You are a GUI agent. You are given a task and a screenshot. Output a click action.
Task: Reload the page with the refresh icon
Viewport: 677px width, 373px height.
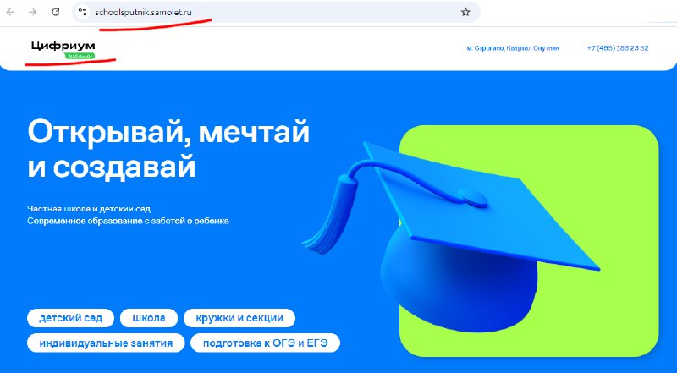(x=55, y=12)
